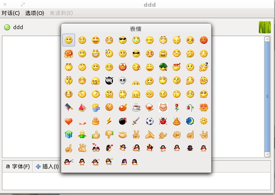Screen dimensions: 275x195
Task: Pick the ladybug emoticon
Action: pos(163,121)
